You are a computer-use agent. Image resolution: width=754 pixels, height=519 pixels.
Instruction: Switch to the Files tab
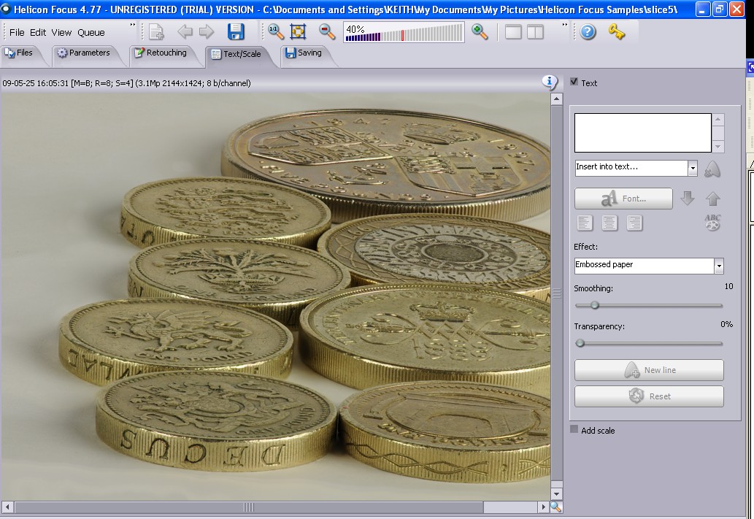coord(20,53)
